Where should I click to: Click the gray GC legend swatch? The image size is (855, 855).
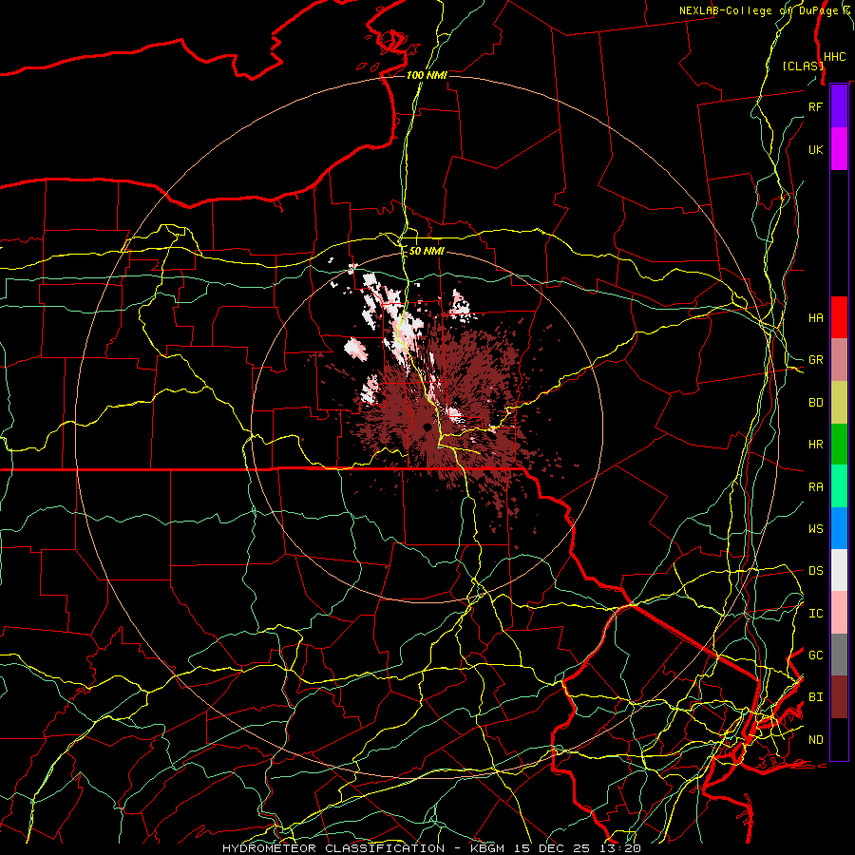(x=839, y=655)
